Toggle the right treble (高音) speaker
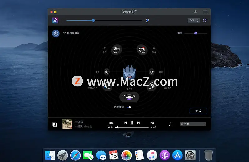 pos(152,72)
